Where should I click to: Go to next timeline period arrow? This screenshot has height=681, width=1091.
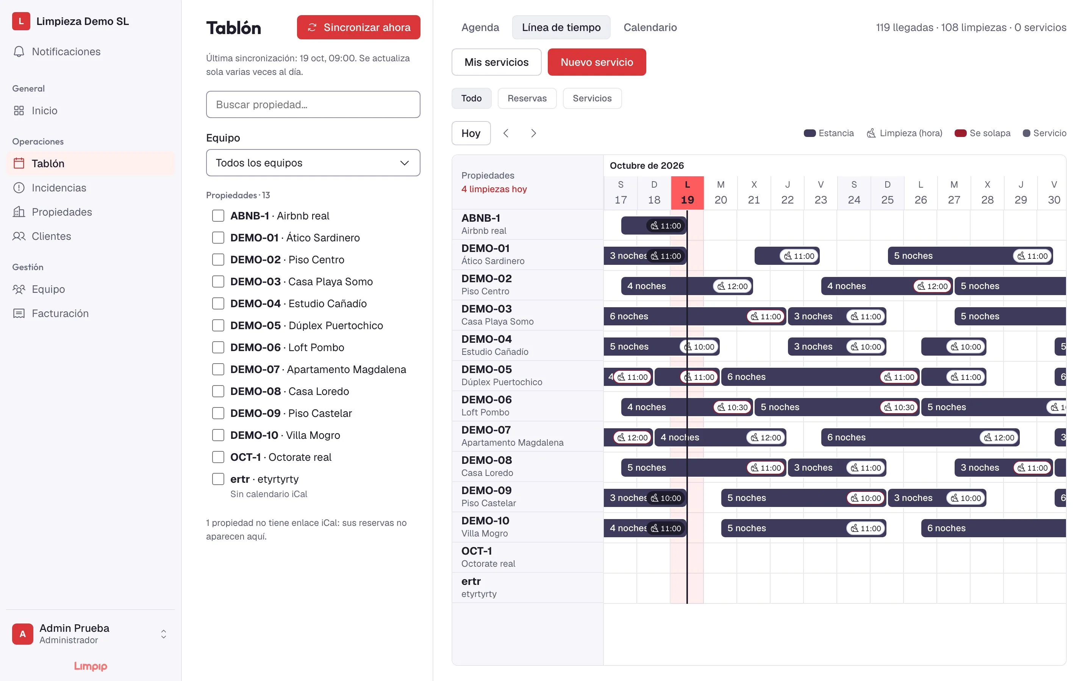(533, 133)
